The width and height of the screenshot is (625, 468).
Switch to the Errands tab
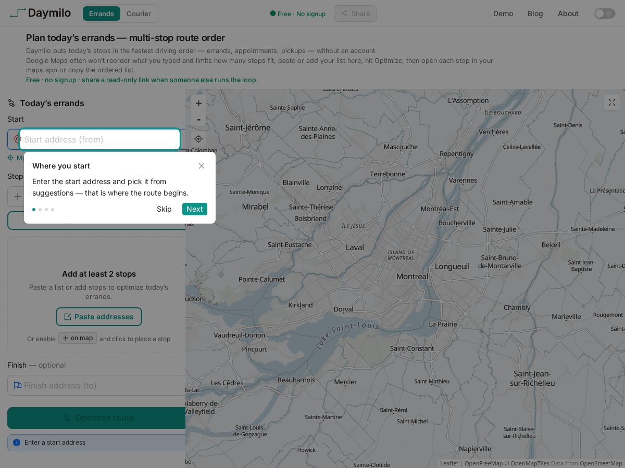pos(102,14)
